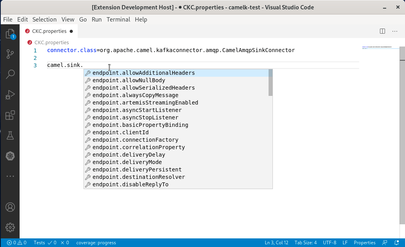Image resolution: width=405 pixels, height=247 pixels.
Task: Change language mode via Properties status item
Action: (x=365, y=243)
